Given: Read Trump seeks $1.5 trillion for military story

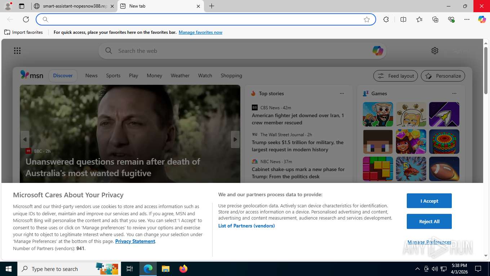Looking at the screenshot, I should (x=298, y=146).
